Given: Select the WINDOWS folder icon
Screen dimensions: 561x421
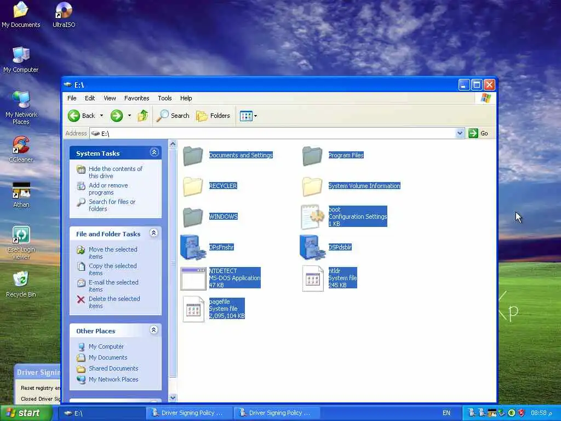Looking at the screenshot, I should point(193,217).
